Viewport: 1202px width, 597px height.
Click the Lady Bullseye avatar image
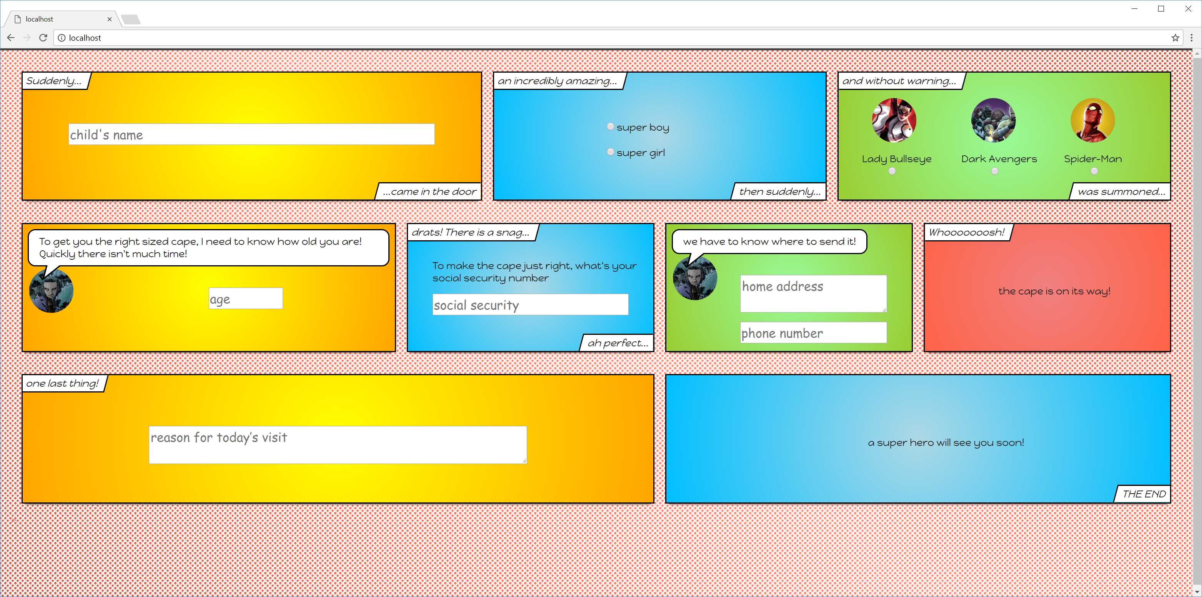(x=894, y=120)
